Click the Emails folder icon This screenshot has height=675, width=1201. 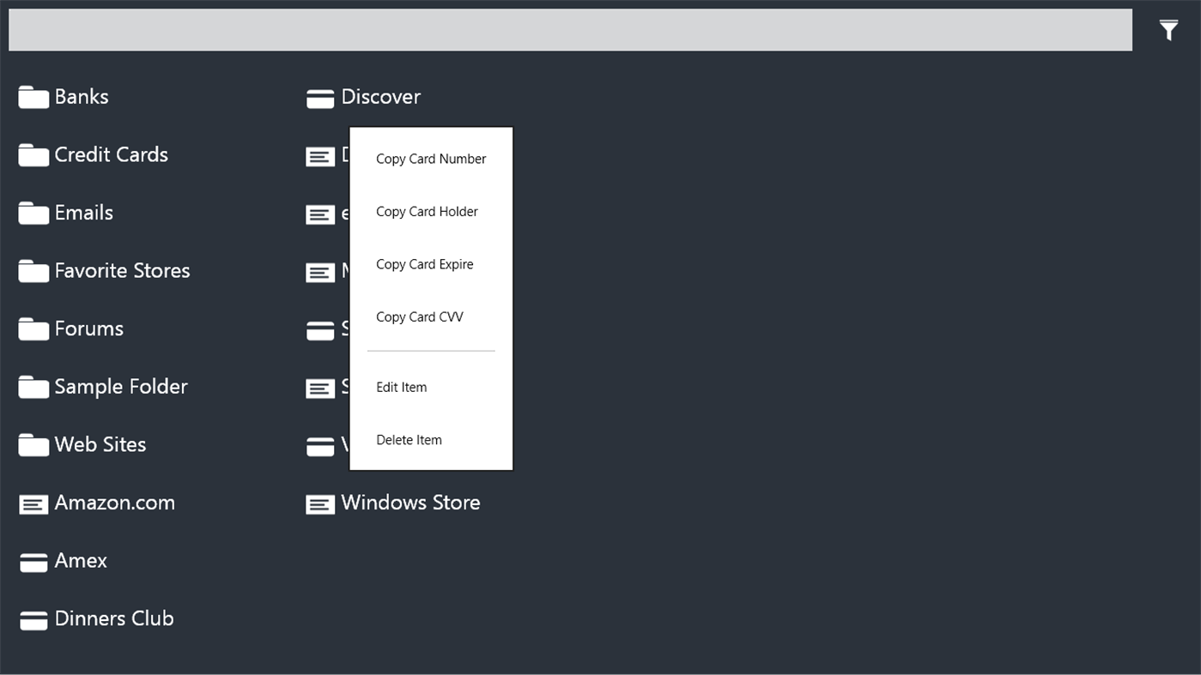coord(33,212)
